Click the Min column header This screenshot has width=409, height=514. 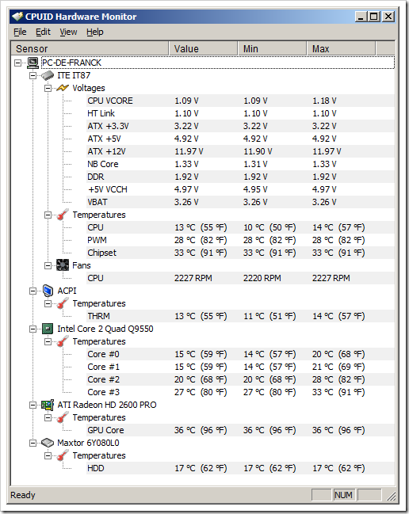click(x=272, y=48)
